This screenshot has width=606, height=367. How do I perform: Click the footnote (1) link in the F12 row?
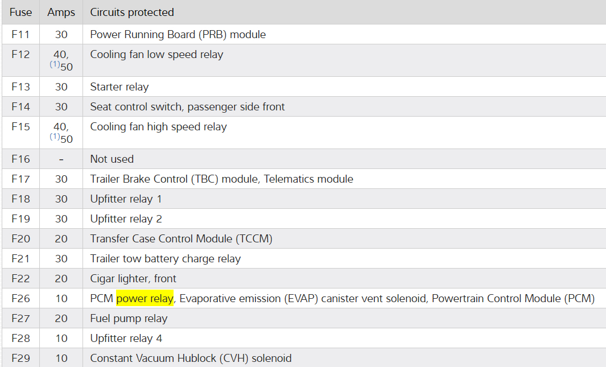click(x=55, y=64)
